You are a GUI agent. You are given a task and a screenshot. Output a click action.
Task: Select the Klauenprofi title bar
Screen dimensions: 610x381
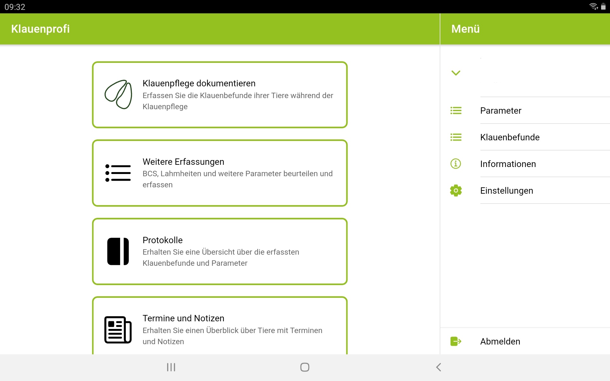pos(40,29)
